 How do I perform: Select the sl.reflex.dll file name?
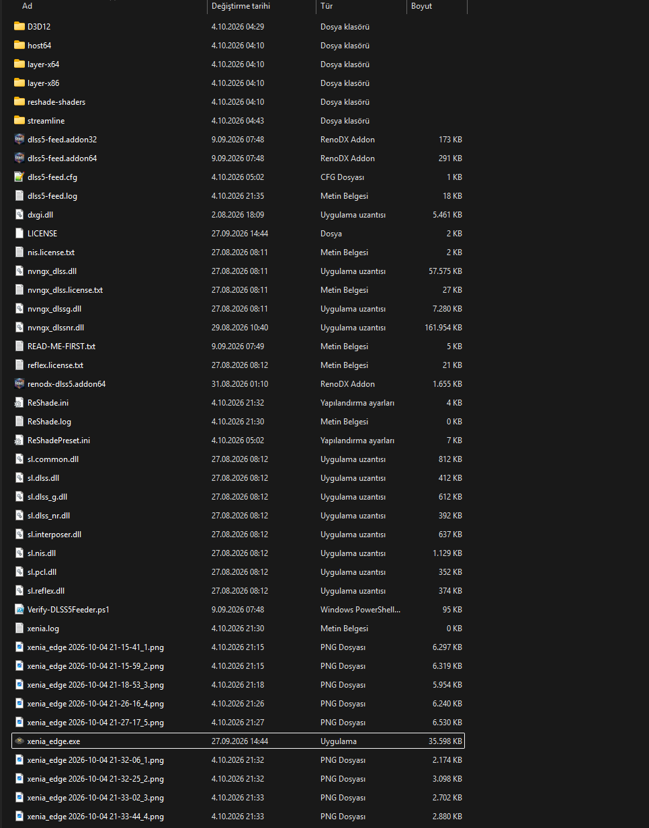coord(46,591)
